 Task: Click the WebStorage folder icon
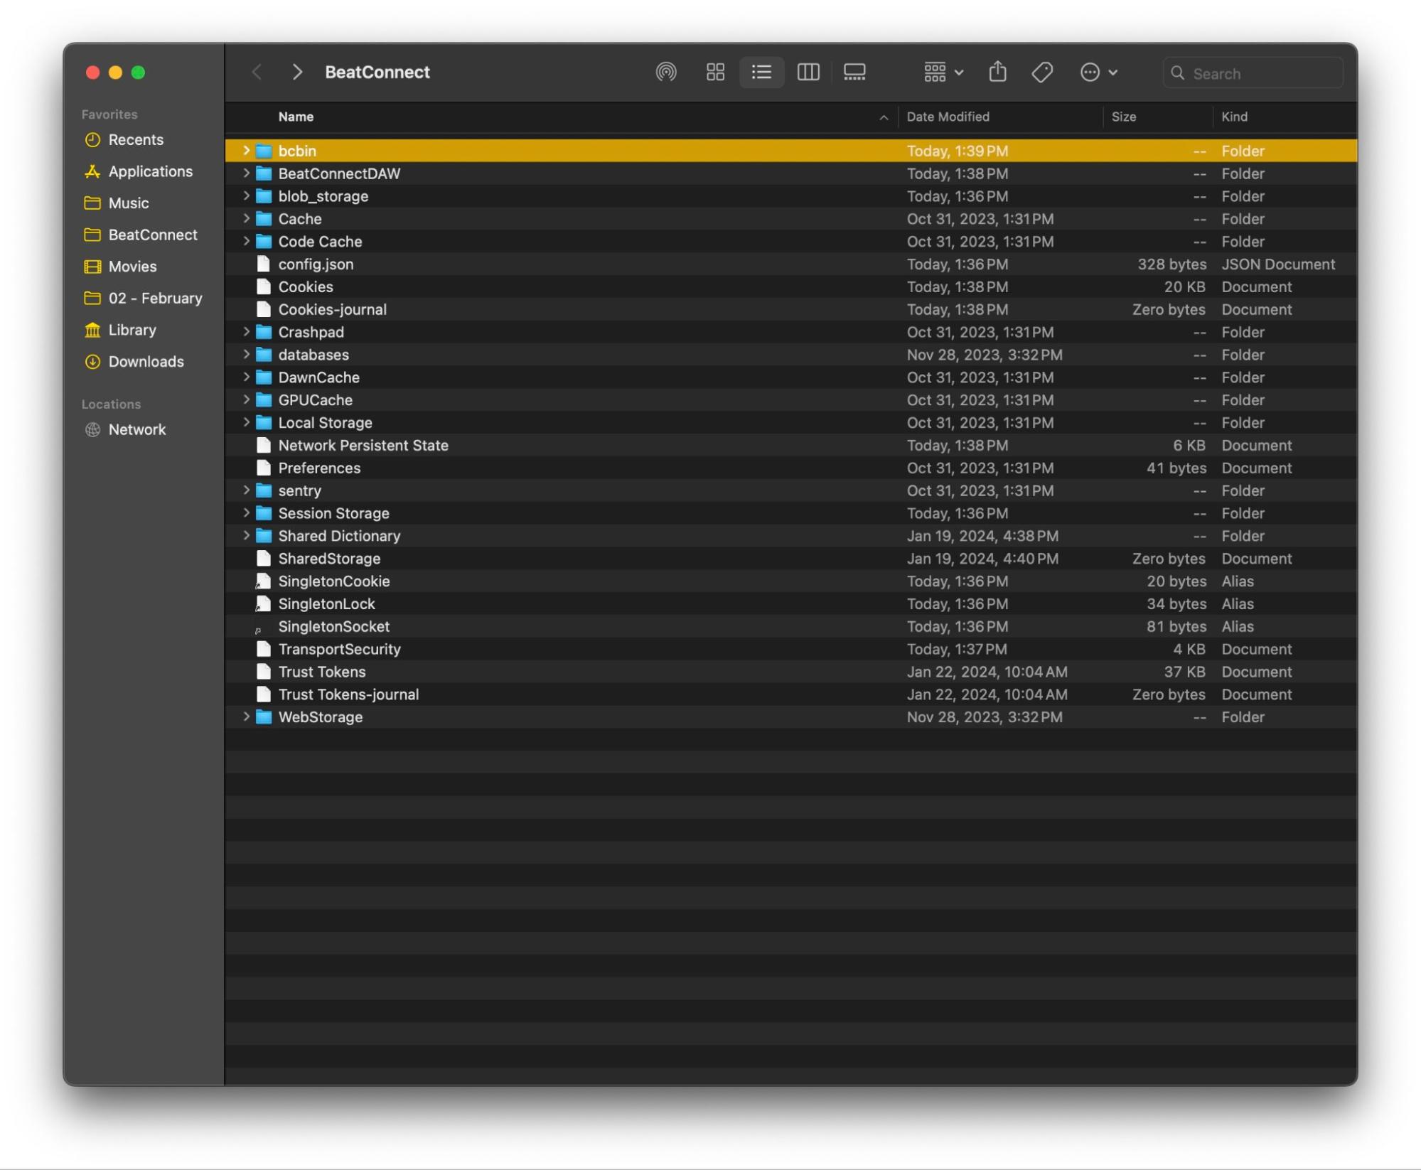pyautogui.click(x=264, y=718)
